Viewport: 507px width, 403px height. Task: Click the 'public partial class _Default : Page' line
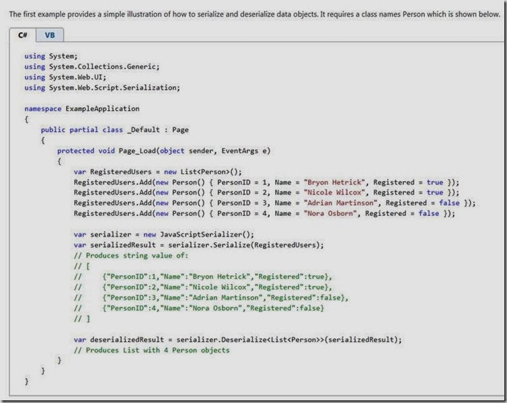point(115,130)
